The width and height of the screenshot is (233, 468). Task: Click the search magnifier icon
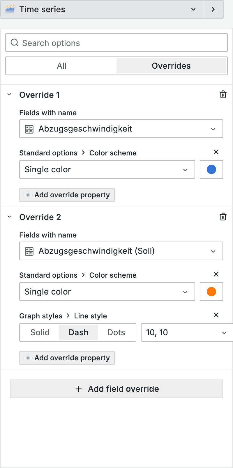click(x=15, y=43)
